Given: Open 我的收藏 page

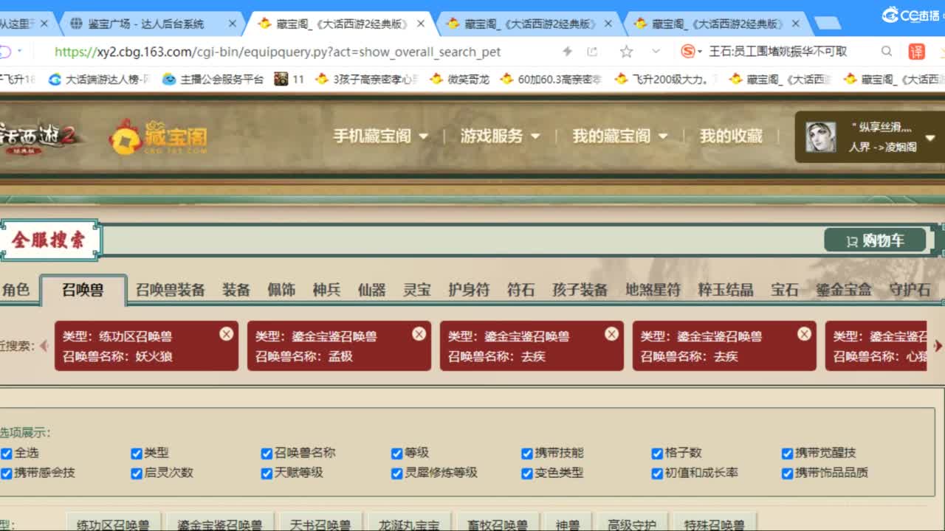Looking at the screenshot, I should coord(731,136).
